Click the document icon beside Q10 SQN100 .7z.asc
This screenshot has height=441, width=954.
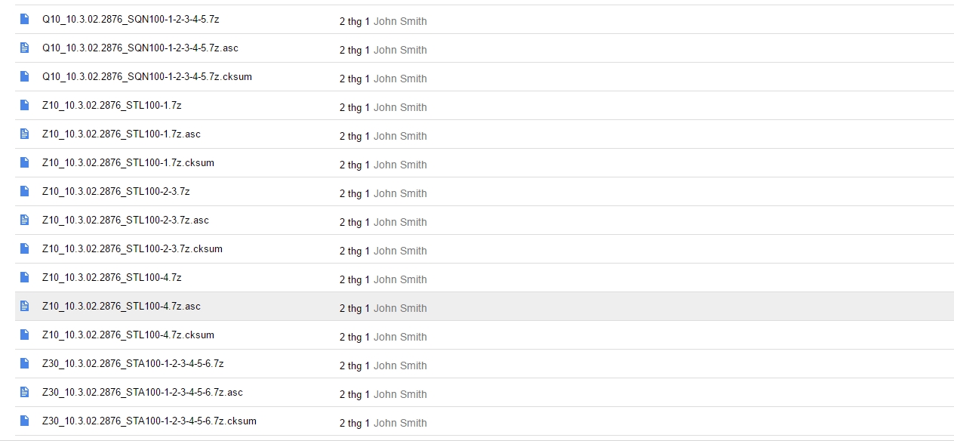(25, 48)
